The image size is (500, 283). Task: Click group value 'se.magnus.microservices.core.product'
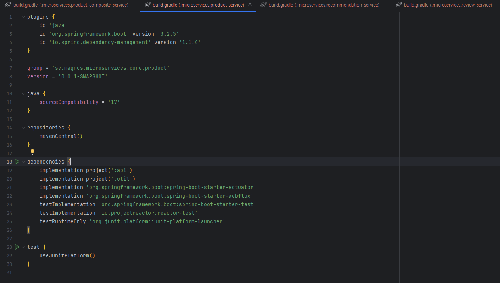111,68
